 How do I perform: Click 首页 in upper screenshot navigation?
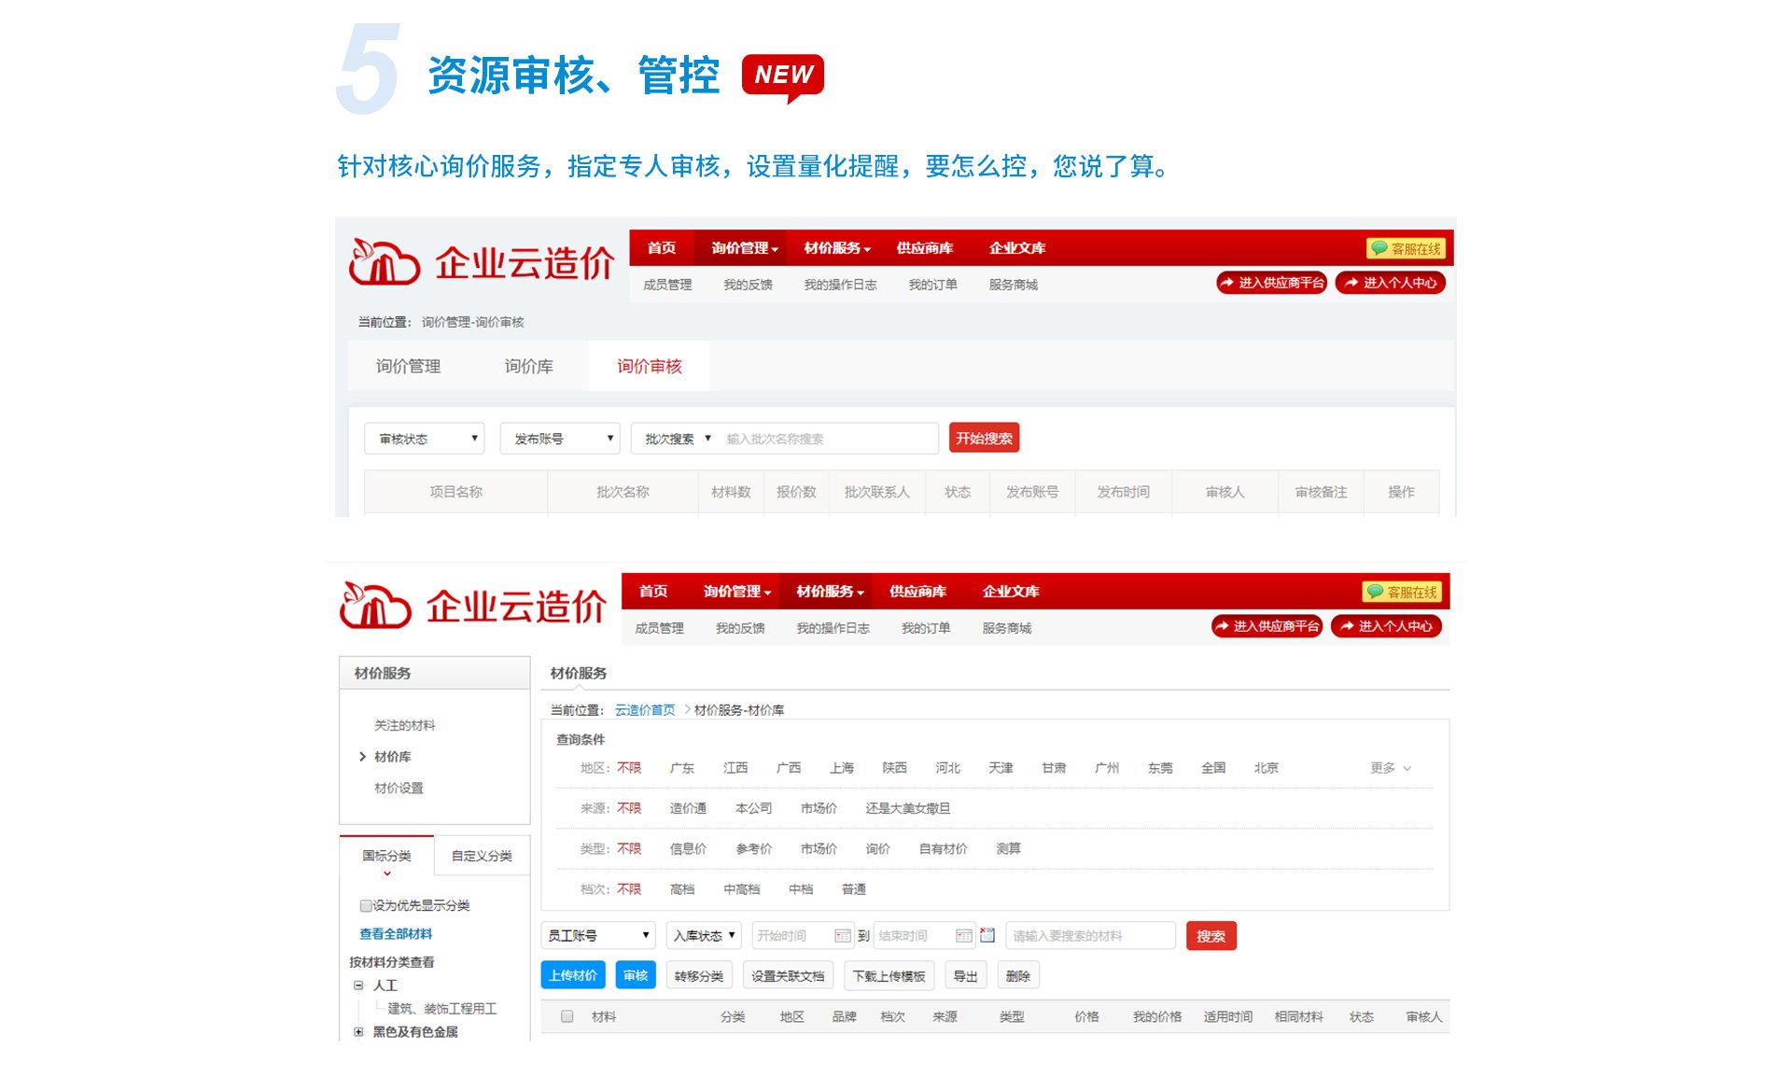coord(662,248)
